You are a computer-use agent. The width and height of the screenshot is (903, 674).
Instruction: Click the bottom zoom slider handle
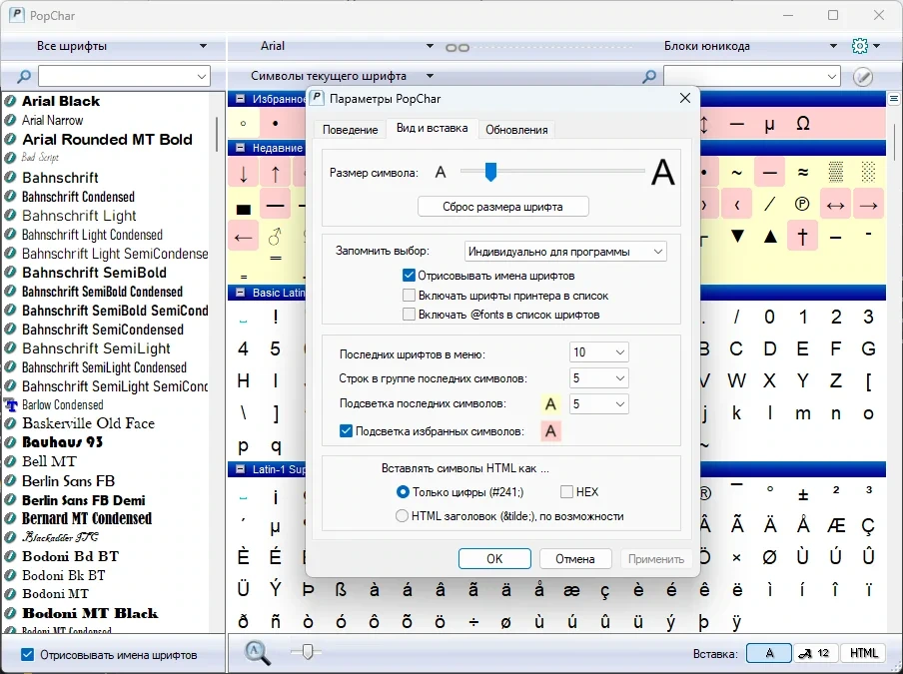(308, 652)
